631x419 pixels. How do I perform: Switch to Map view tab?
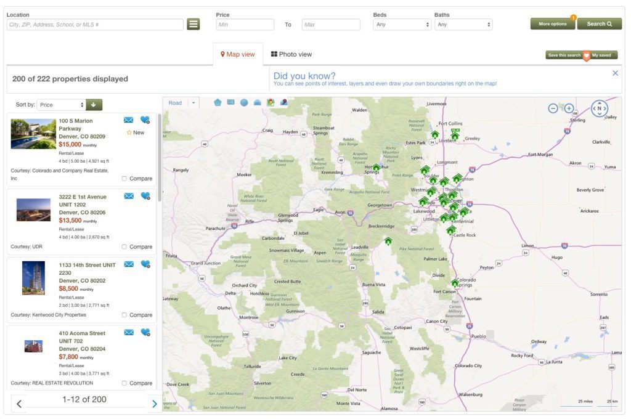[x=237, y=54]
